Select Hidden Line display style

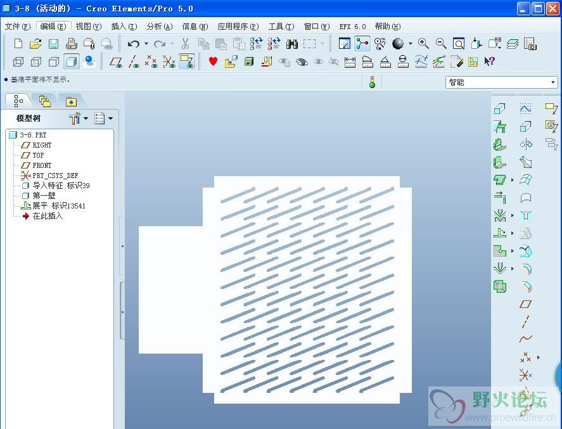click(x=36, y=61)
